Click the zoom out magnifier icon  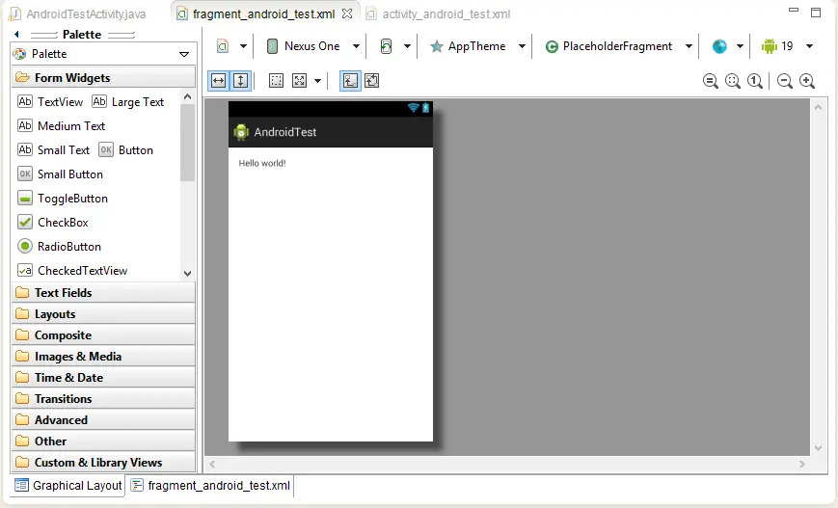point(785,82)
